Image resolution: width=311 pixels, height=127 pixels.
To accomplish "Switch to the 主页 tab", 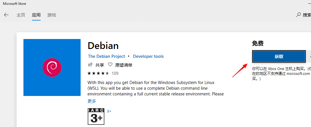I will click(21, 15).
